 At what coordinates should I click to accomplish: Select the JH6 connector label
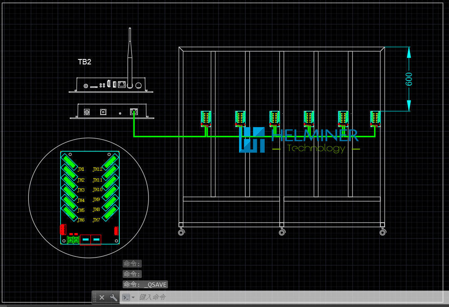(x=81, y=220)
